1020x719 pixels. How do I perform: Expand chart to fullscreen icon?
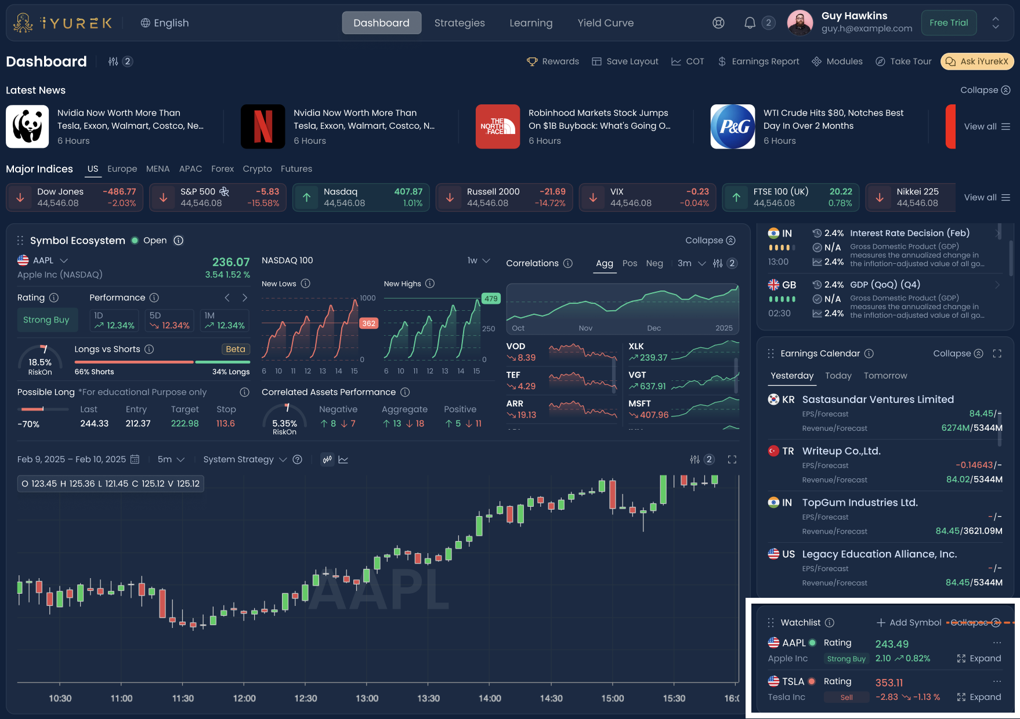pyautogui.click(x=732, y=459)
